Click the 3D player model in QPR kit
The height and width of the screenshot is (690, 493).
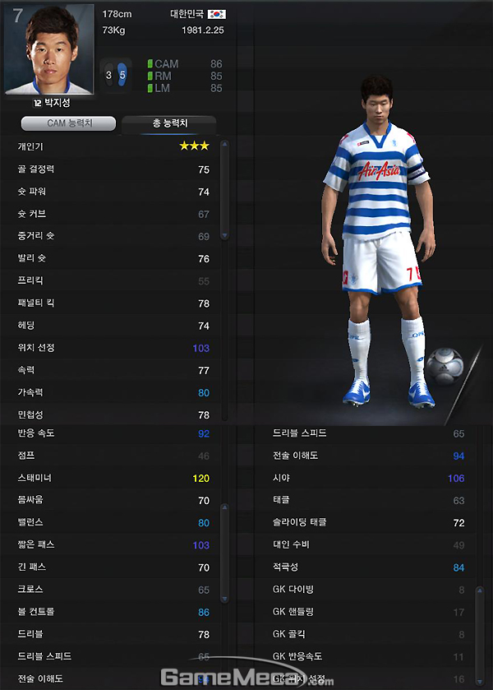pos(378,241)
